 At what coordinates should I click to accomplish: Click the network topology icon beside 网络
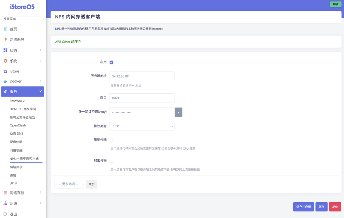tap(5, 203)
